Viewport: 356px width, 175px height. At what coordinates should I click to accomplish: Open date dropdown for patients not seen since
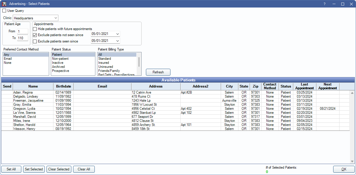pos(117,34)
